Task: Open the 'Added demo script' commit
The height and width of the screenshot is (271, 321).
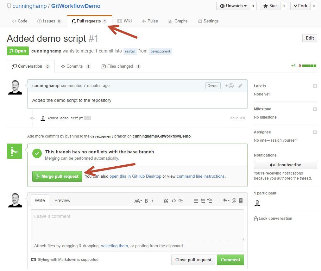Action: point(65,118)
